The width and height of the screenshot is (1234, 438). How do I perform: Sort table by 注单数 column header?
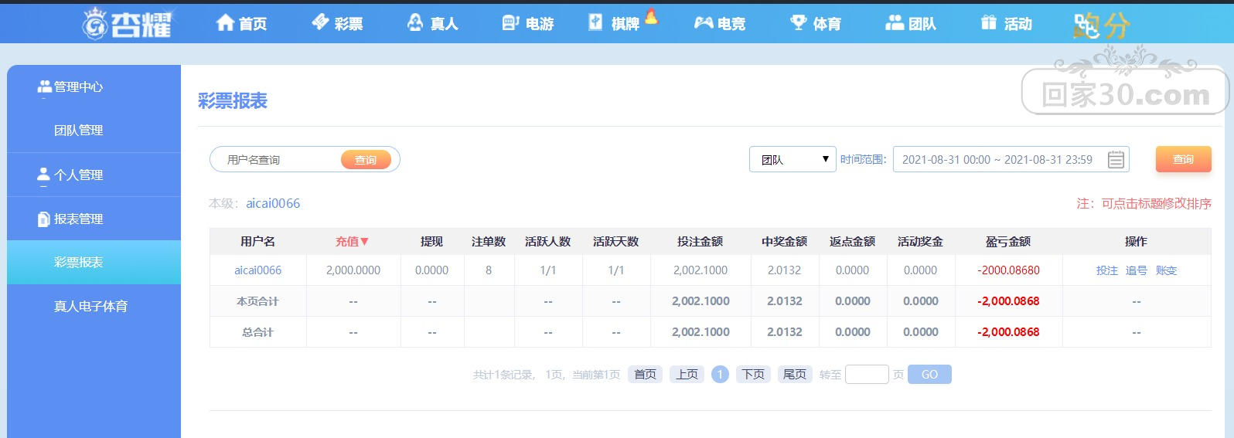[x=489, y=242]
